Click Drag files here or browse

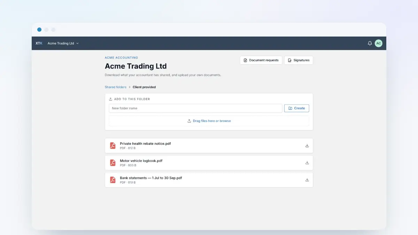tap(209, 121)
